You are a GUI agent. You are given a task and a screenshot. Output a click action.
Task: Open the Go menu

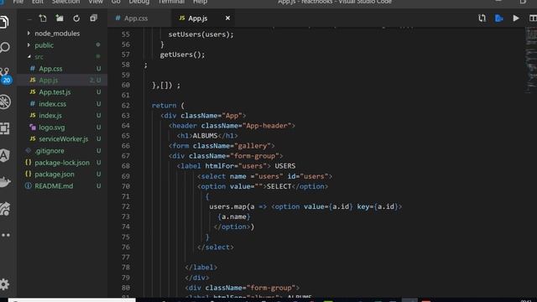click(x=116, y=2)
